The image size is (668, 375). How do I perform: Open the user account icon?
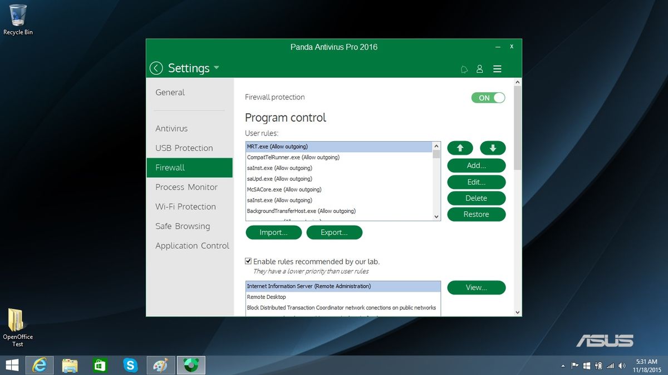[480, 69]
